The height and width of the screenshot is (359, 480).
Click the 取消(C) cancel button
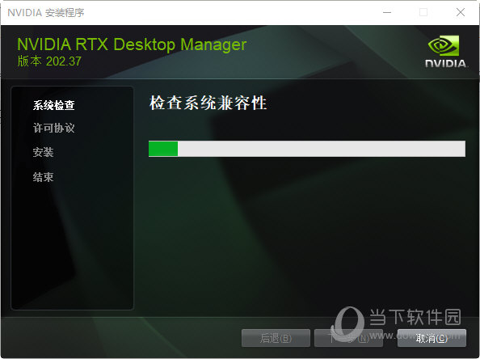click(x=432, y=338)
